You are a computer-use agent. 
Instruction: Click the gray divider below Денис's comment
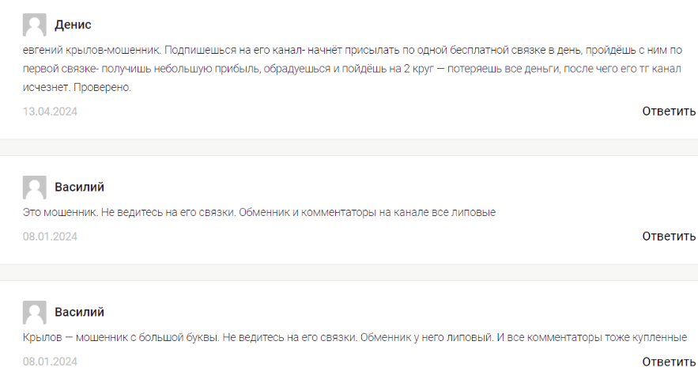coord(349,147)
